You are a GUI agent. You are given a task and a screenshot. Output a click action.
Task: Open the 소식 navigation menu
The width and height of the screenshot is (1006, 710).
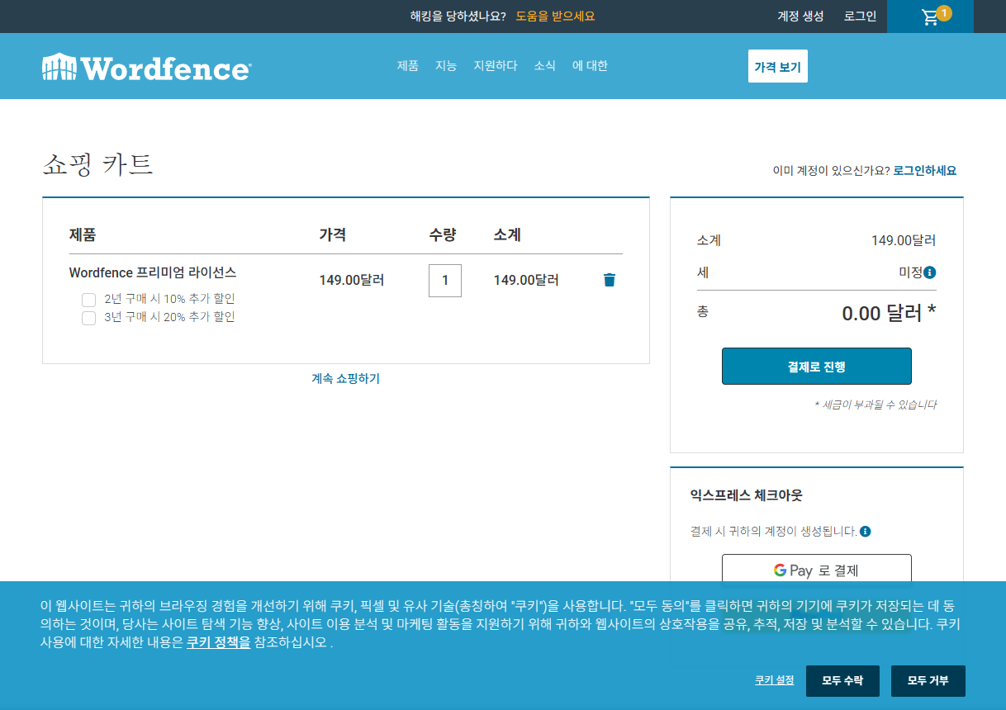click(x=545, y=66)
